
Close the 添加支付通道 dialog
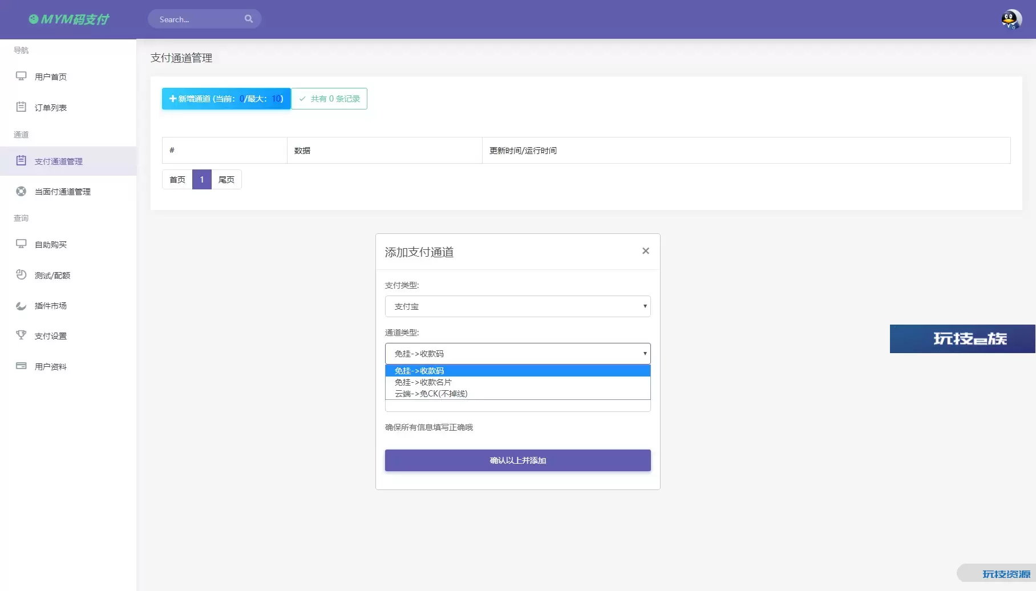[x=645, y=251]
